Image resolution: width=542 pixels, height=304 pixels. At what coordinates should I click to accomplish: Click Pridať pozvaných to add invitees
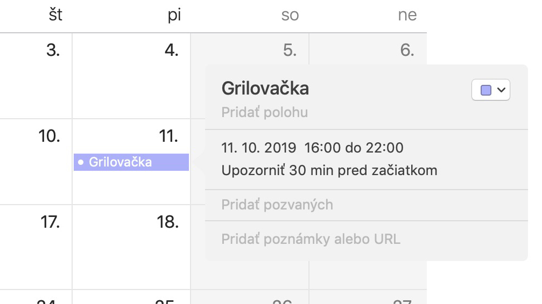tap(277, 205)
